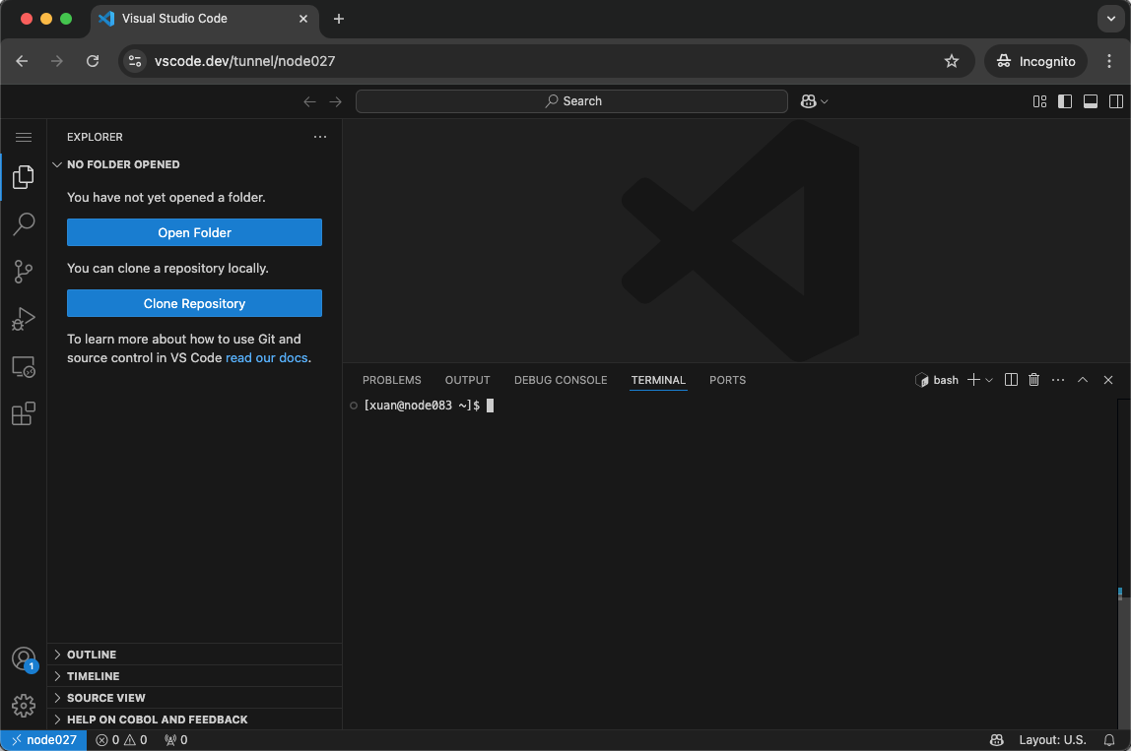Expand the Timeline section
This screenshot has height=751, width=1131.
[194, 676]
